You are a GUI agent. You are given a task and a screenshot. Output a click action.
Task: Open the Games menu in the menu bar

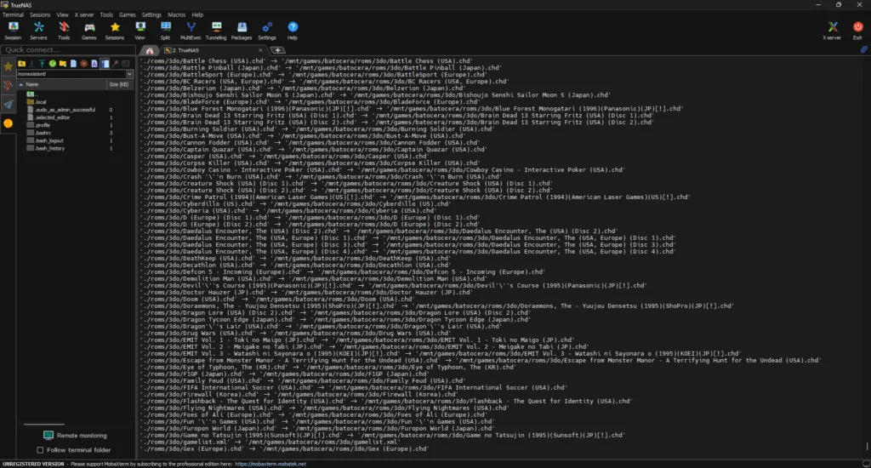pyautogui.click(x=128, y=15)
